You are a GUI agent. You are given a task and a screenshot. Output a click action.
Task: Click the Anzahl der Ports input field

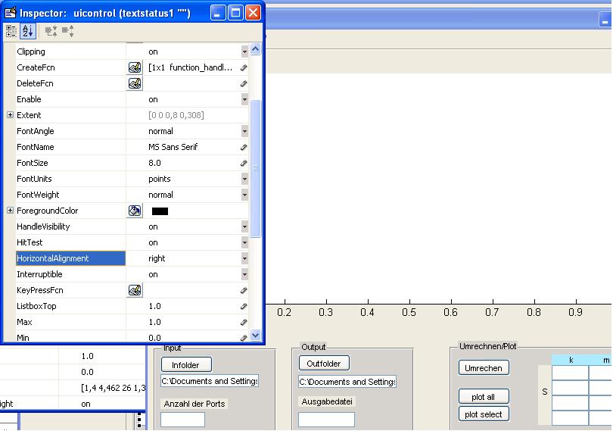pyautogui.click(x=182, y=419)
